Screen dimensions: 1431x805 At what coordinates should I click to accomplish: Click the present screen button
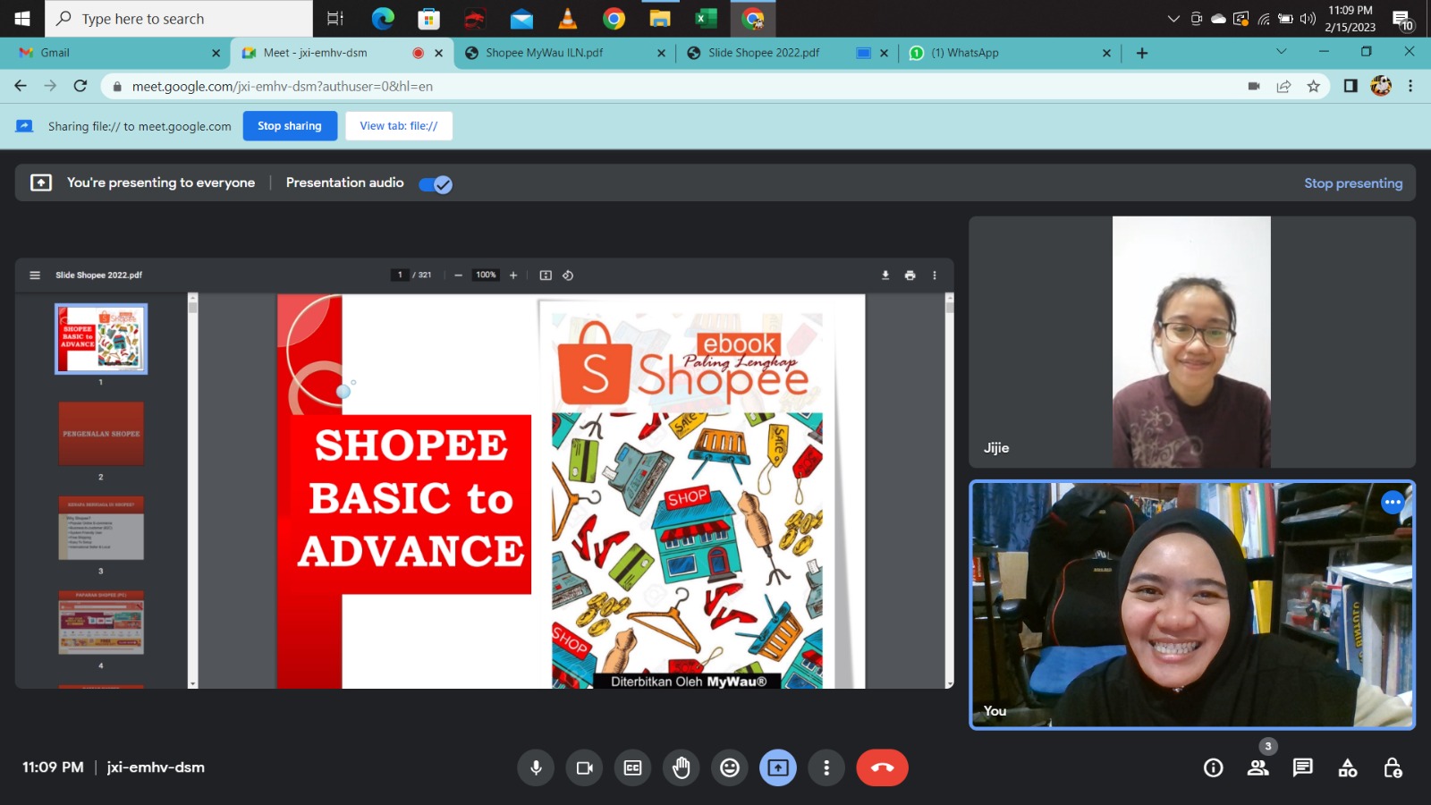[x=778, y=767]
